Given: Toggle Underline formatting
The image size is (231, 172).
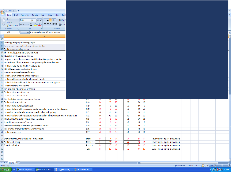Looking at the screenshot, I should [26, 25].
